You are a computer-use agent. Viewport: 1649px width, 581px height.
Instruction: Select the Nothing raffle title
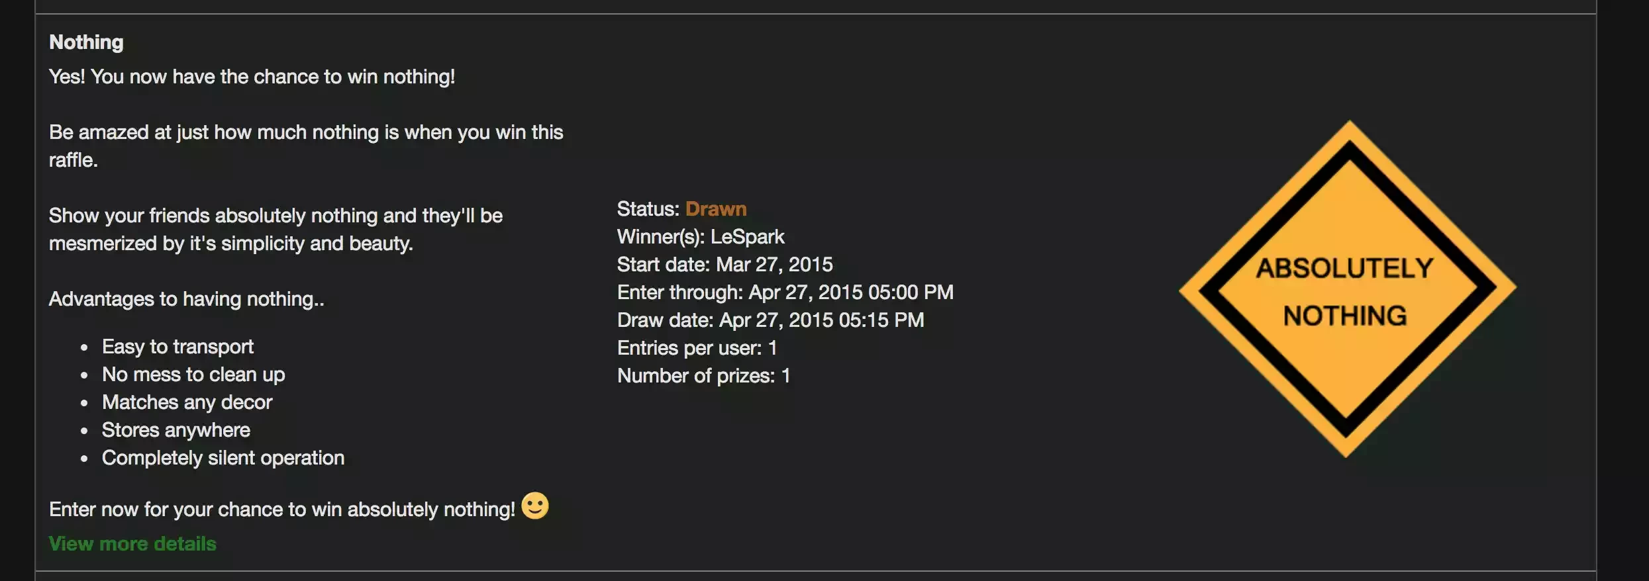86,42
